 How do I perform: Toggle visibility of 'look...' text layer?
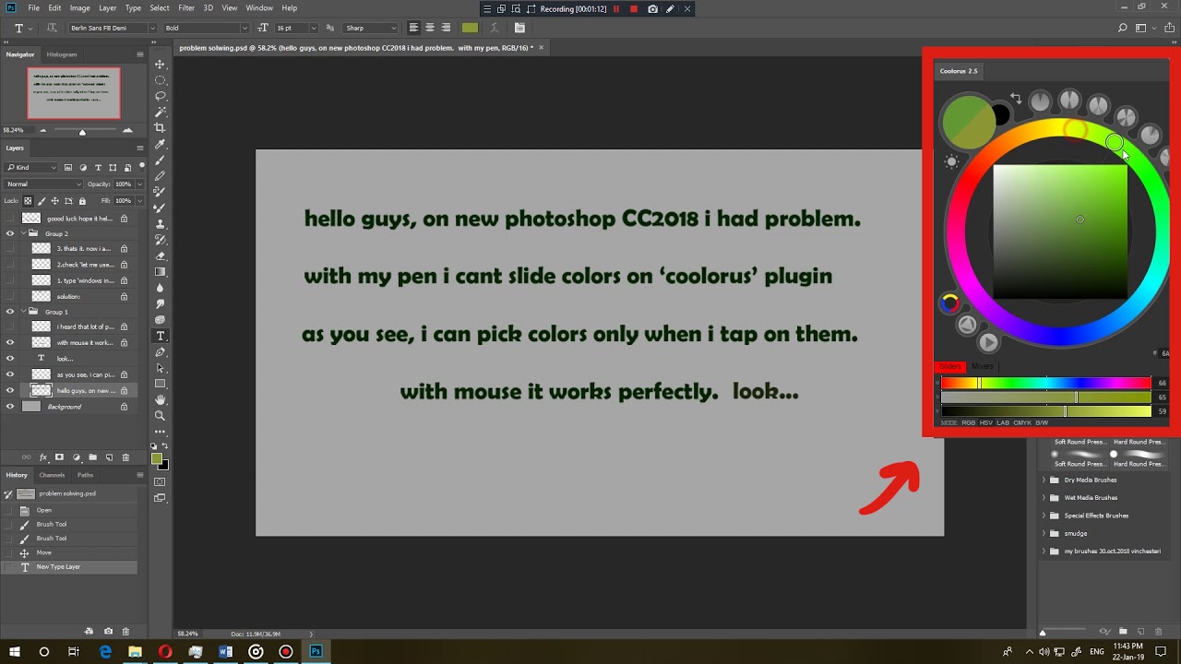(x=10, y=358)
